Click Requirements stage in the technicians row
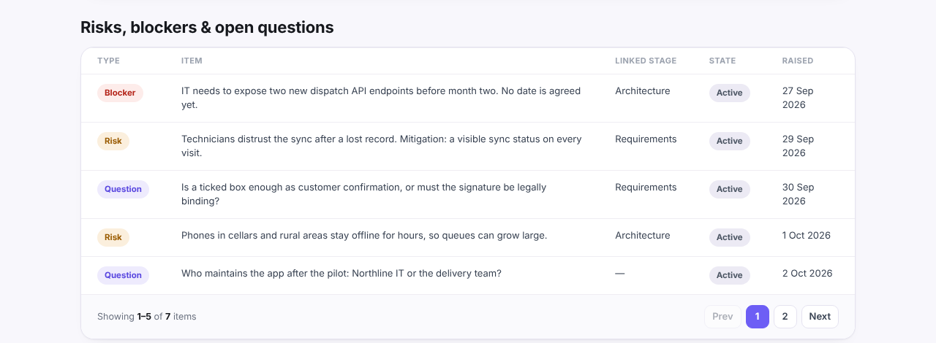Image resolution: width=936 pixels, height=343 pixels. (x=646, y=139)
